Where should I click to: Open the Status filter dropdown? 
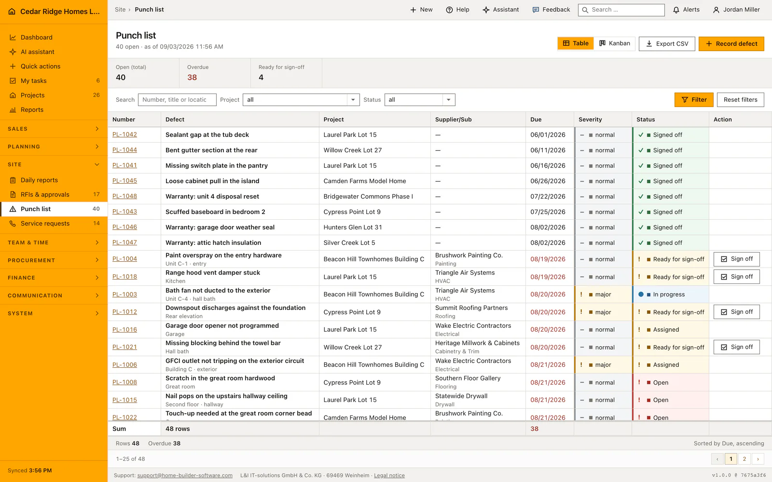[x=420, y=100]
